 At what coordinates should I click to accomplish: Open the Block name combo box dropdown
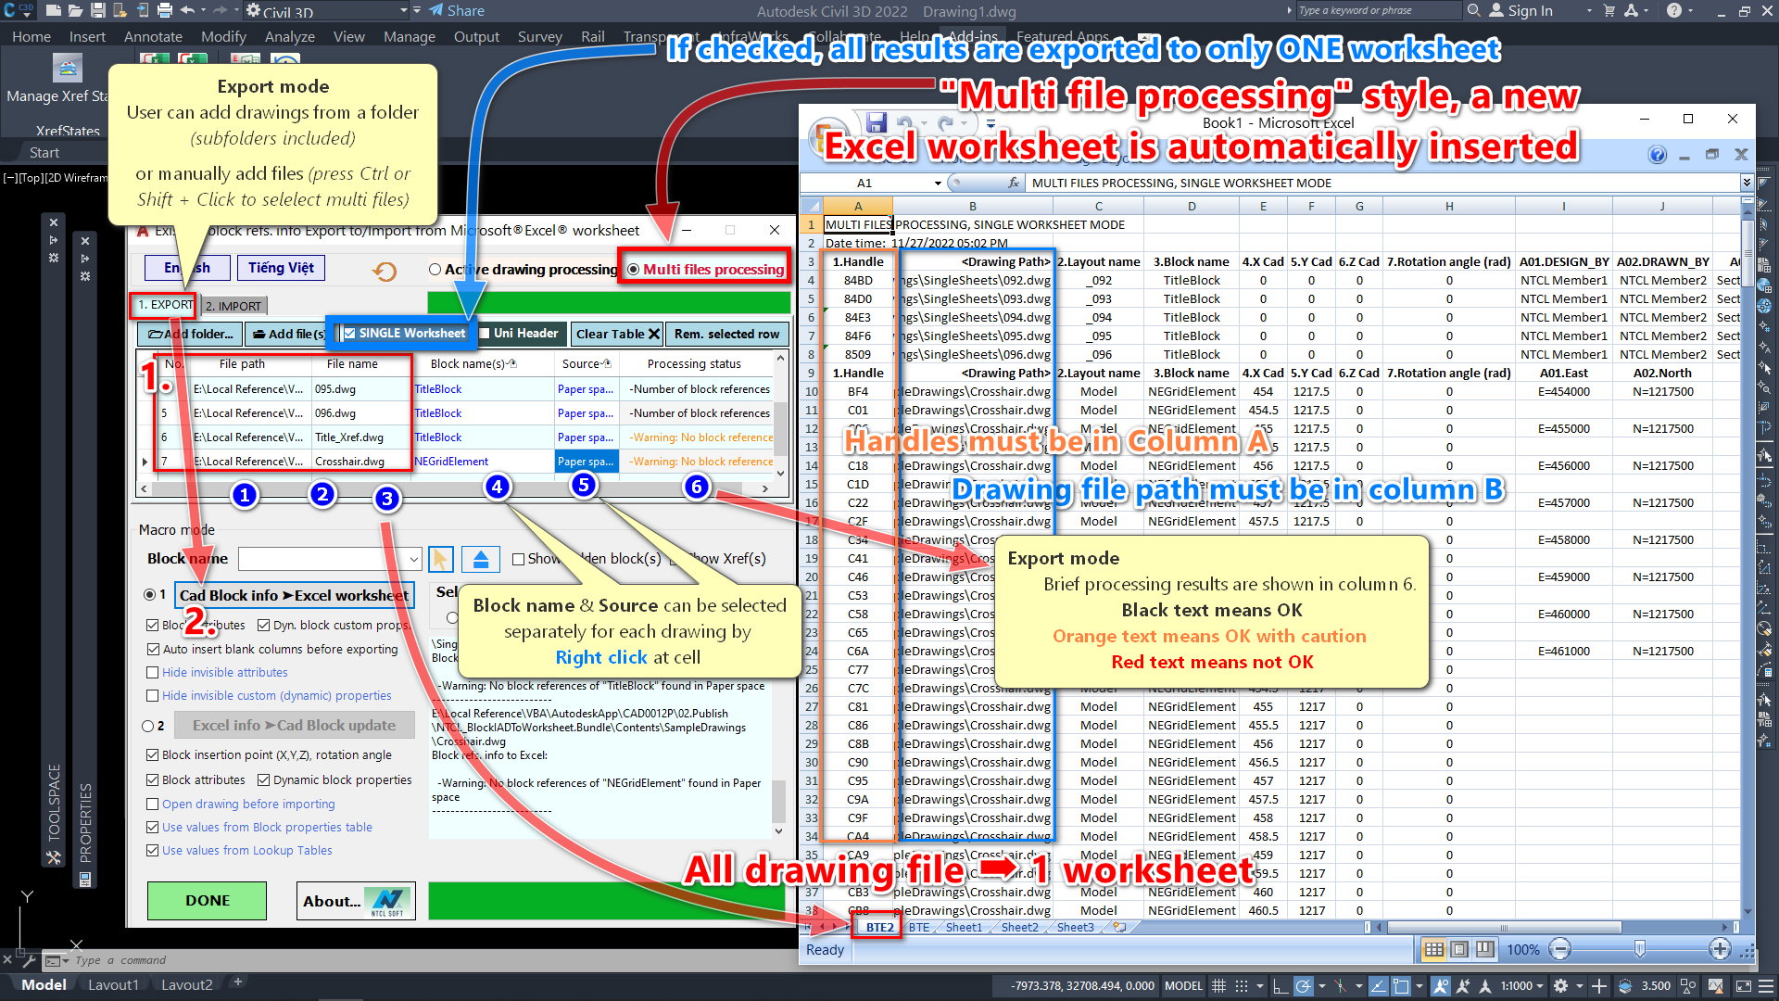[x=413, y=559]
